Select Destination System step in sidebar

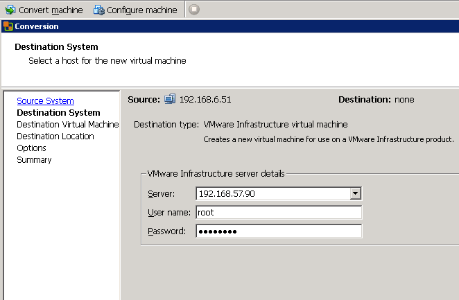[x=58, y=112]
